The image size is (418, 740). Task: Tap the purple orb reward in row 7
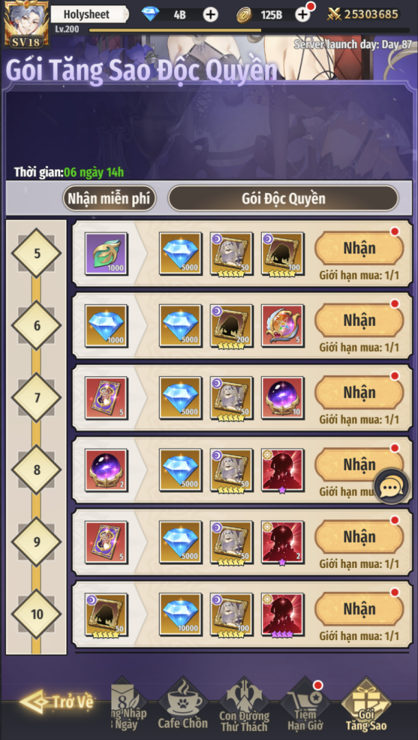(282, 398)
